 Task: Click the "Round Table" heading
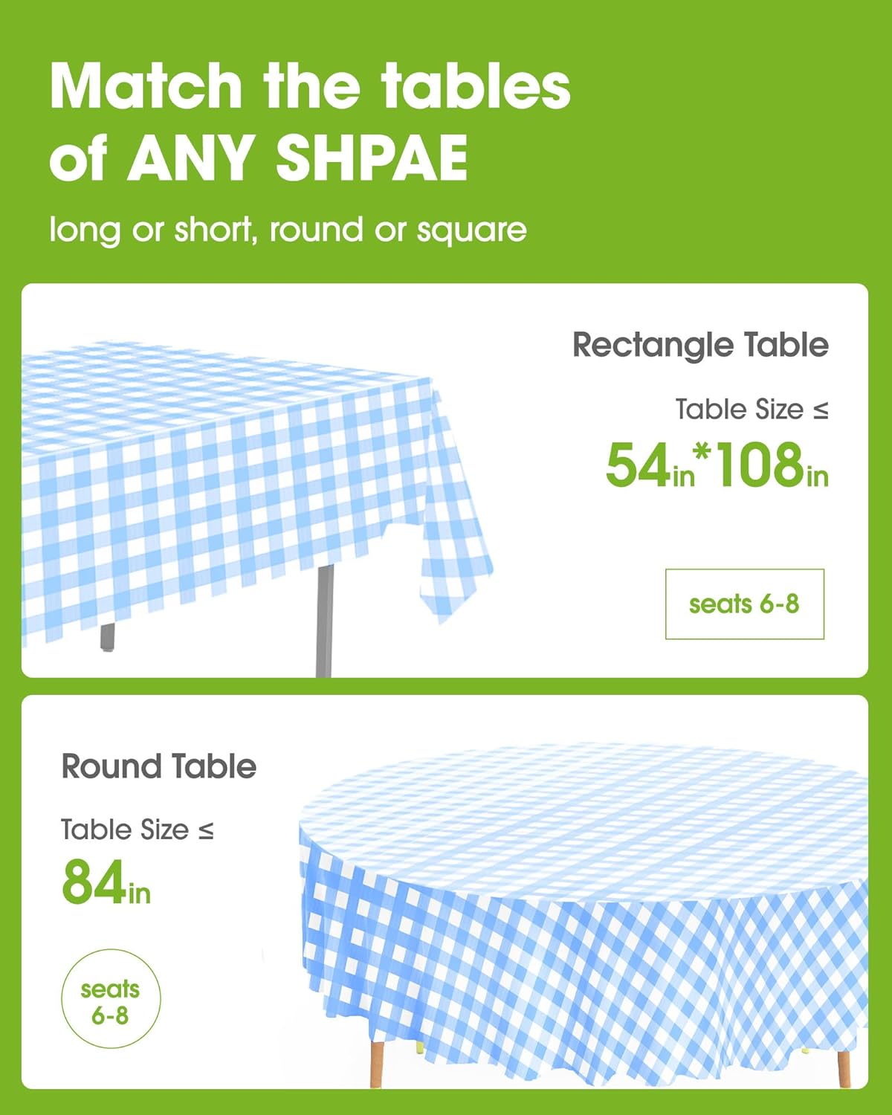pyautogui.click(x=158, y=766)
